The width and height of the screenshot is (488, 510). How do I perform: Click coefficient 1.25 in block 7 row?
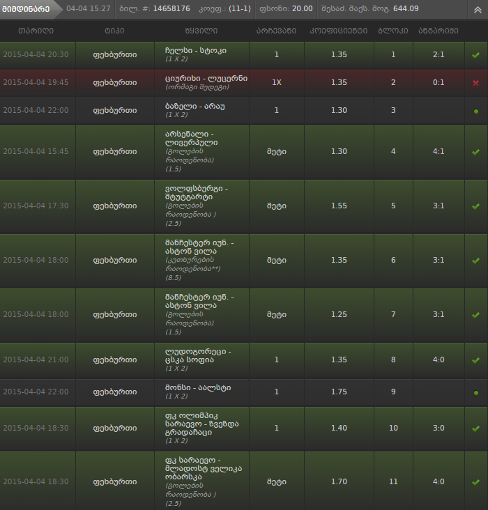click(339, 314)
